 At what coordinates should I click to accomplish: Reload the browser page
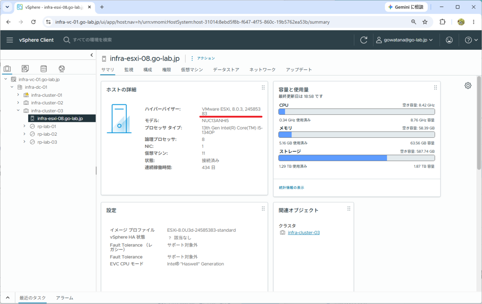point(33,22)
